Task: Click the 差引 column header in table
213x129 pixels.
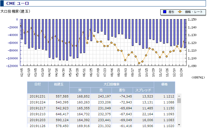Action: pos(122,90)
